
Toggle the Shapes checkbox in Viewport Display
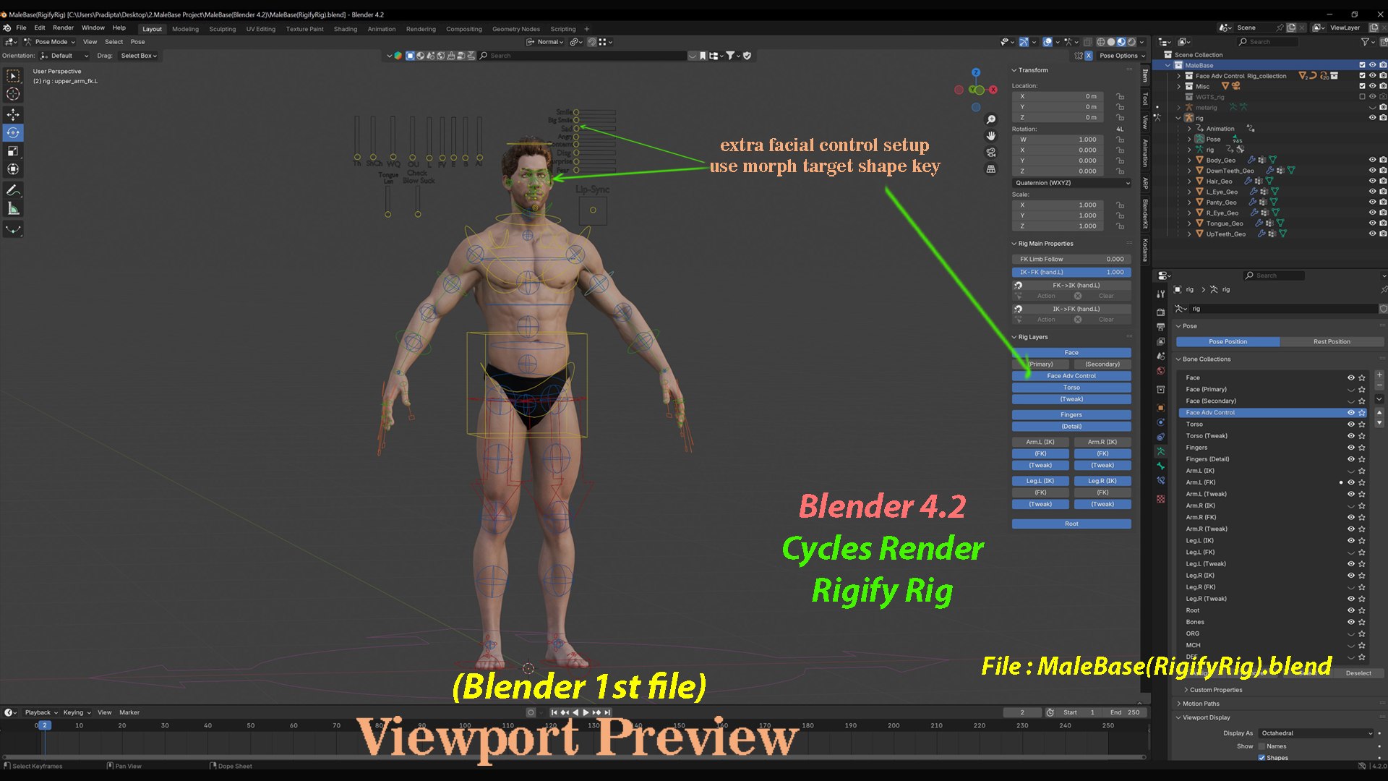pyautogui.click(x=1262, y=757)
